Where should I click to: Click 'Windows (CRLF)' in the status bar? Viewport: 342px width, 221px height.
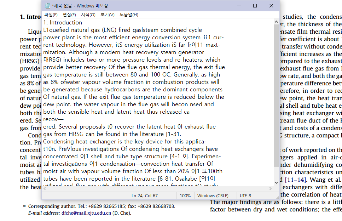coord(213,195)
